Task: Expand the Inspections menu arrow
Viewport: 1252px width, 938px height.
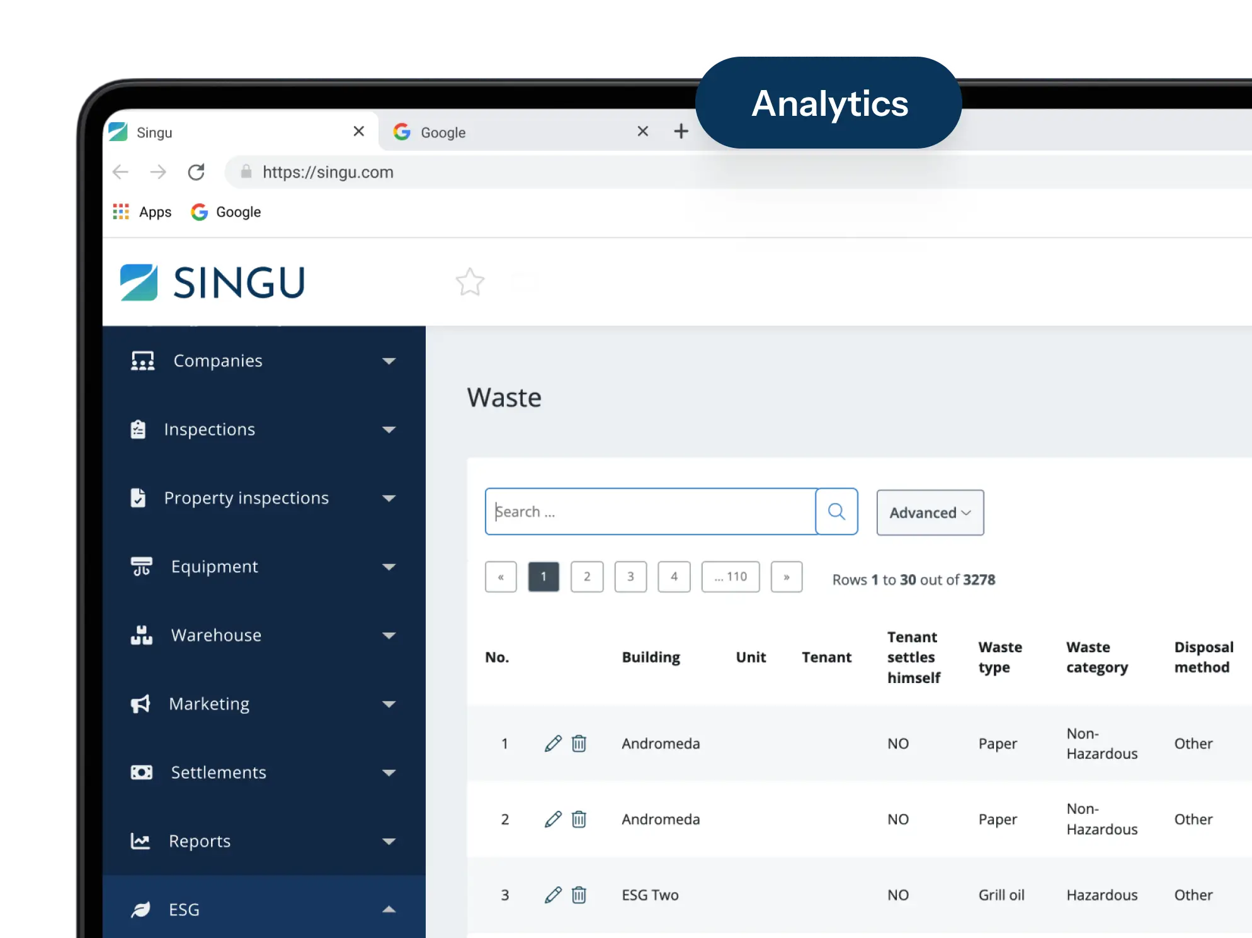Action: (389, 429)
